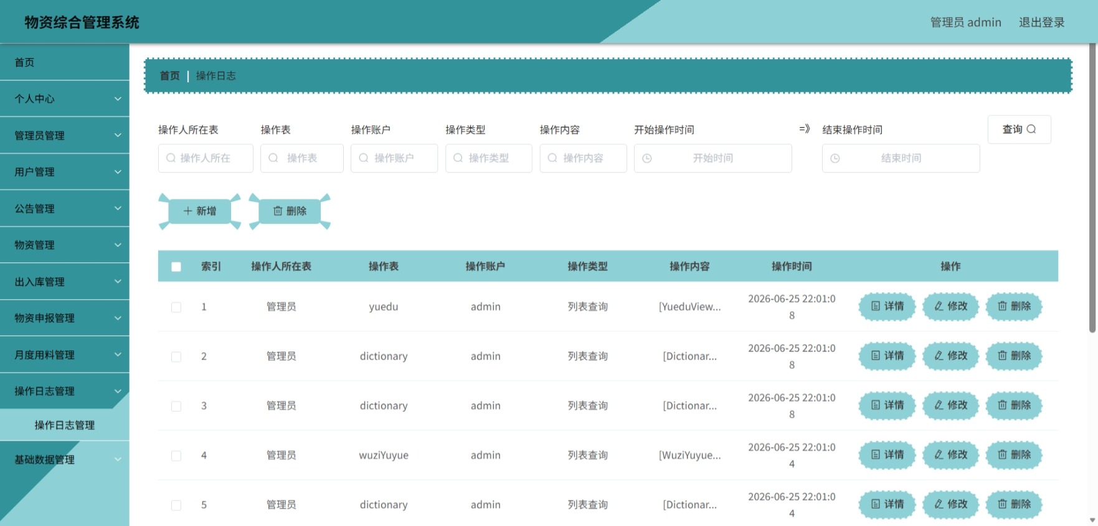
Task: Focus the 操作人所在 input field
Action: coord(206,158)
